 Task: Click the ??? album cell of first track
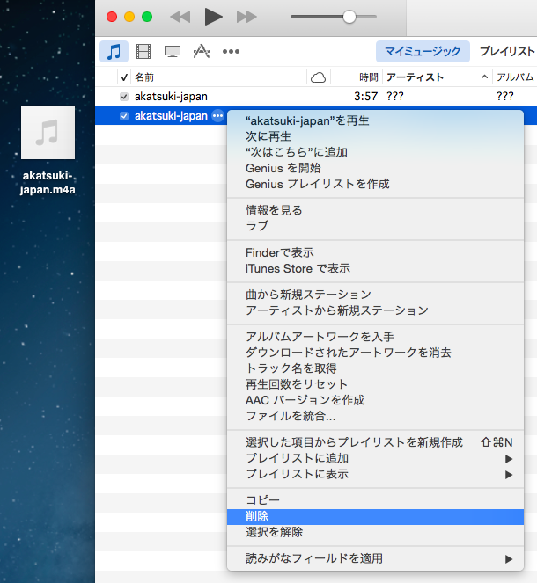pyautogui.click(x=505, y=97)
